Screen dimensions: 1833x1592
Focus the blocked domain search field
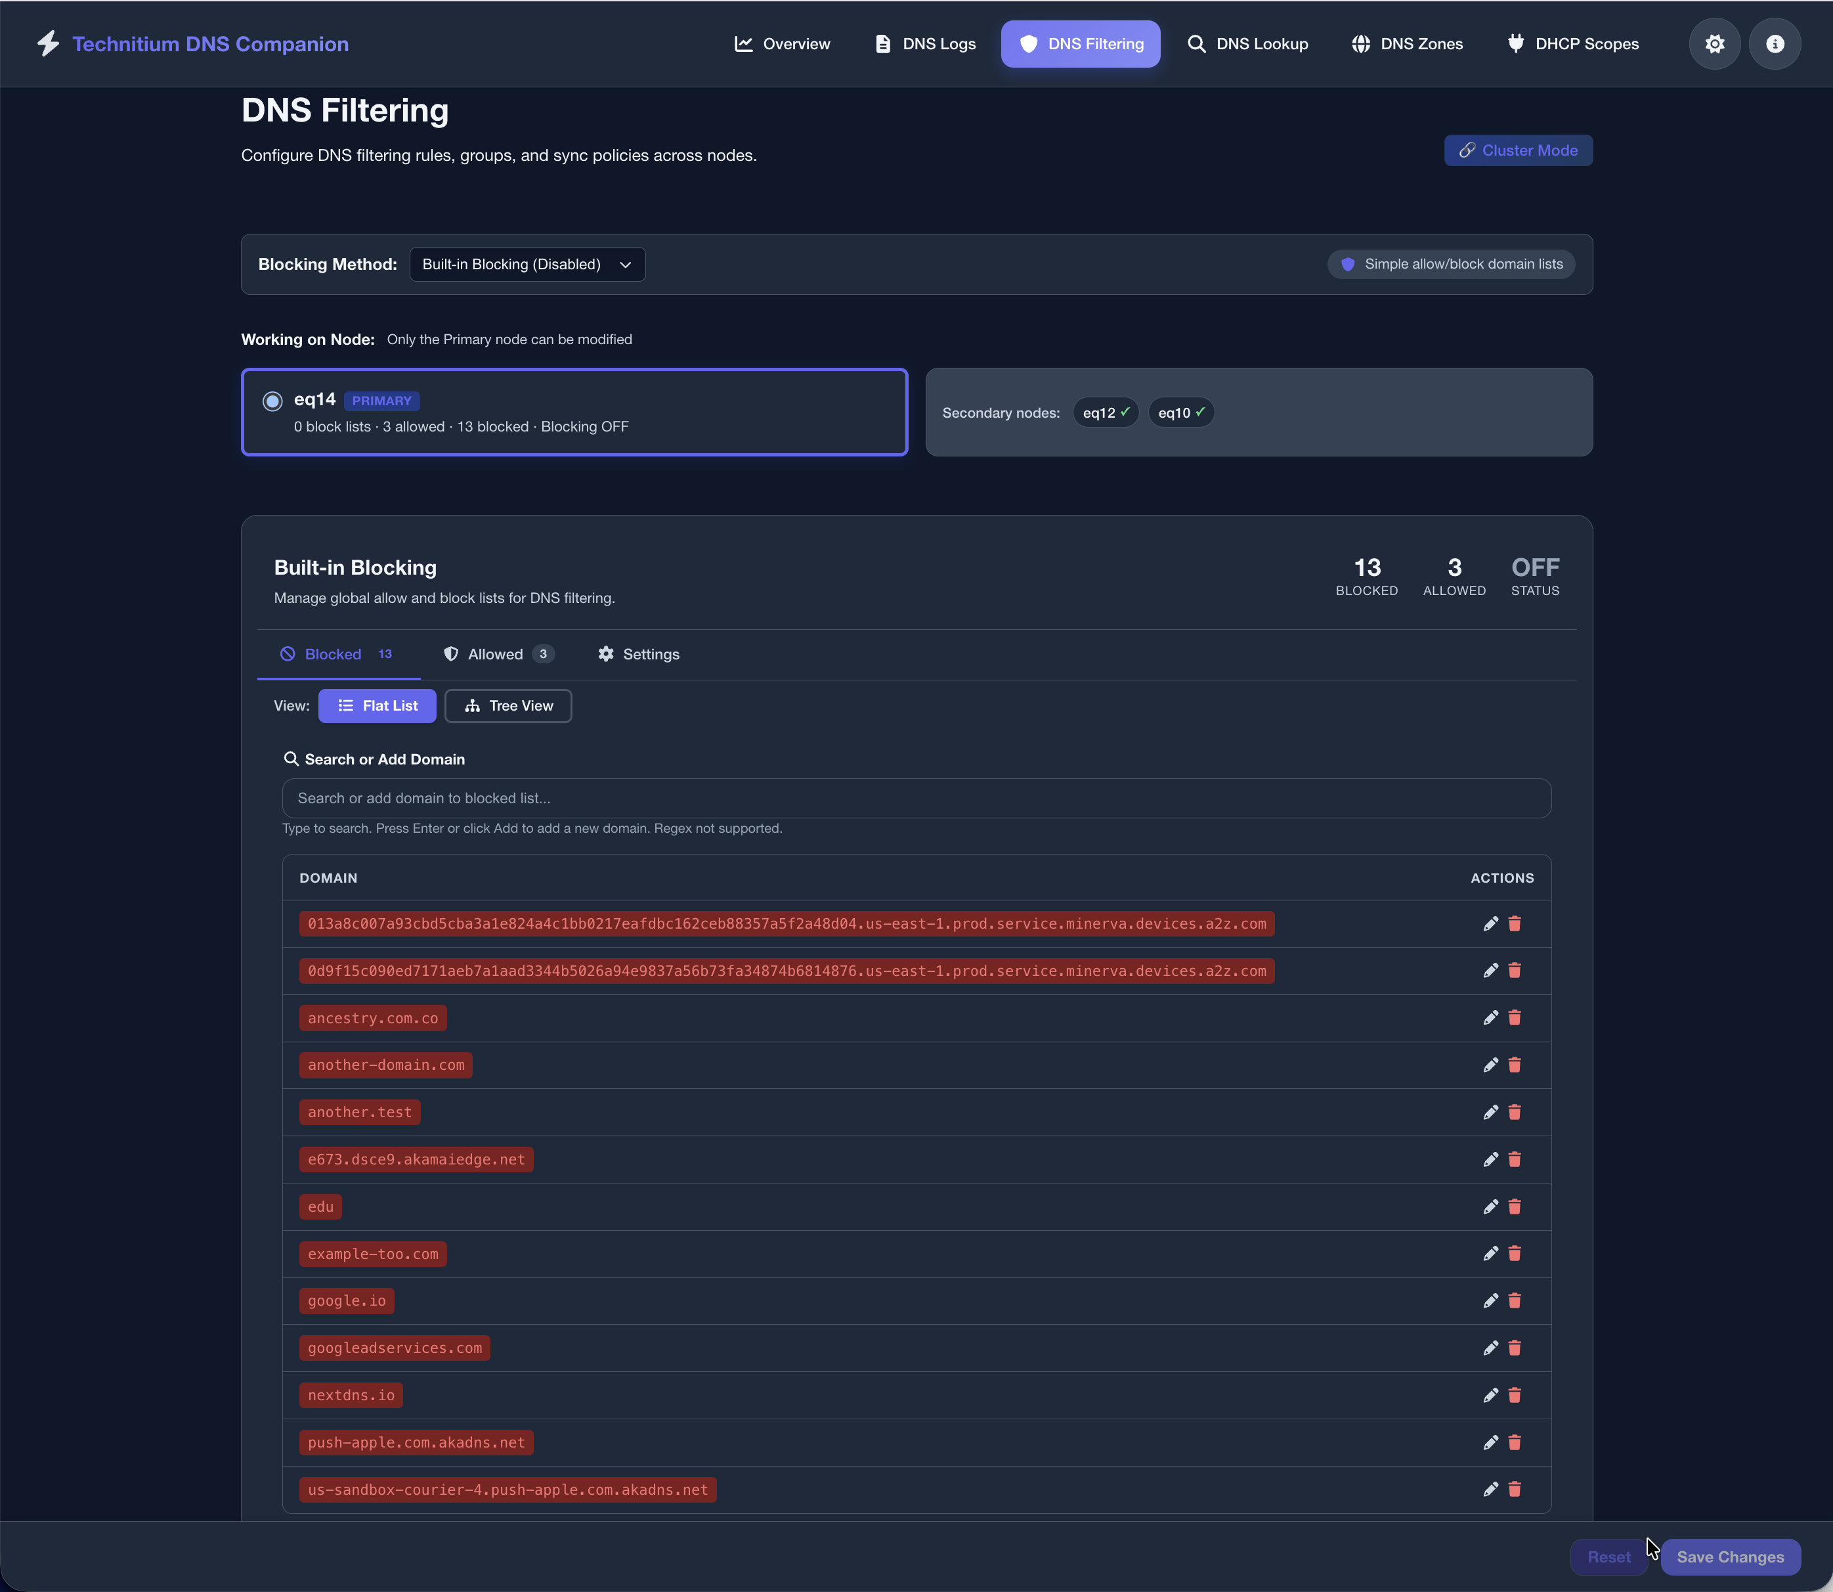pos(915,798)
